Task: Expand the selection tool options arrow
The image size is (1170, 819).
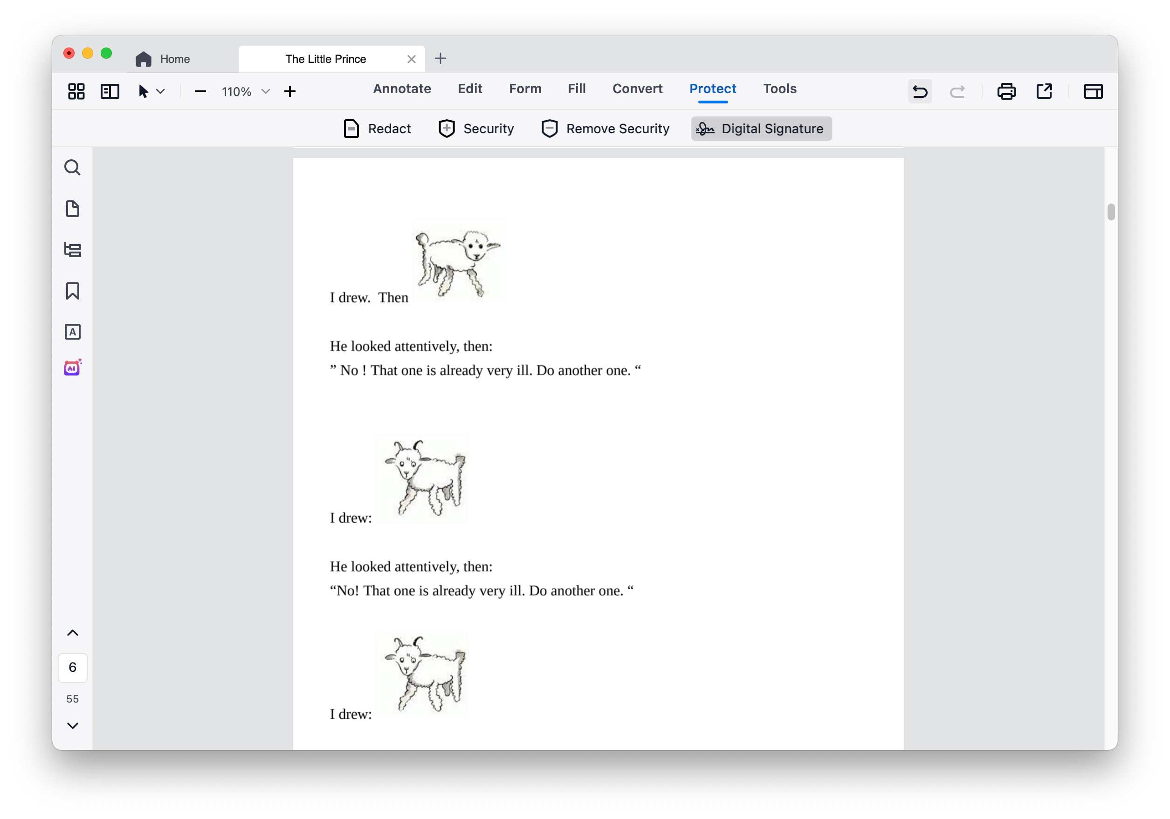Action: pos(161,92)
